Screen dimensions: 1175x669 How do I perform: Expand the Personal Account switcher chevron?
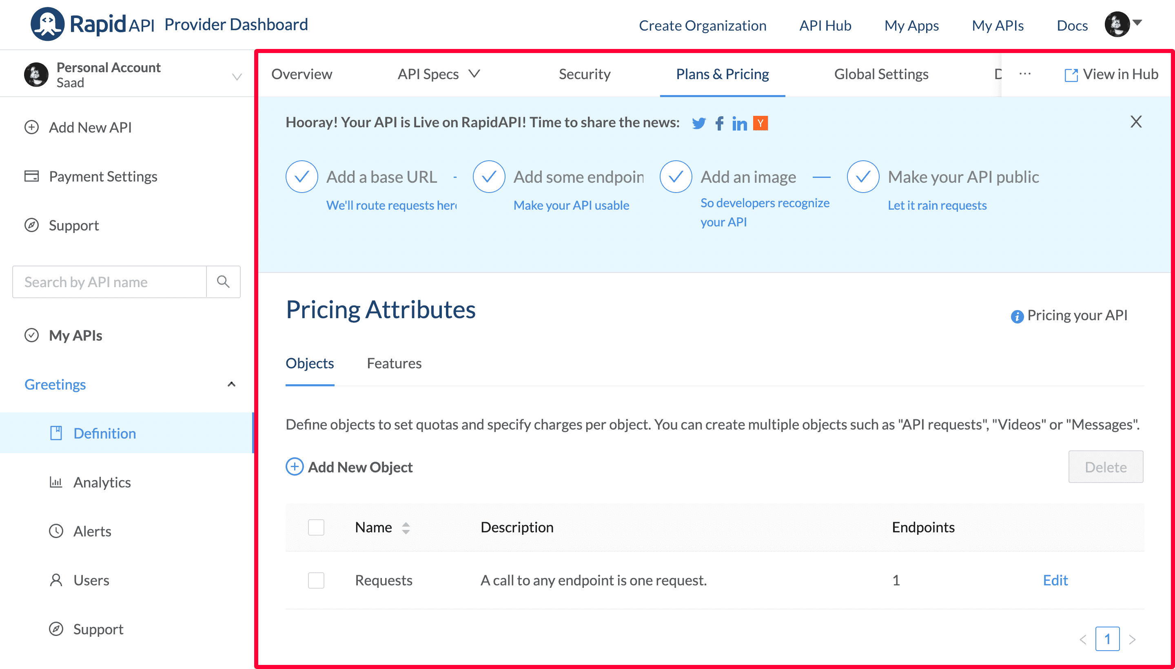pos(237,76)
